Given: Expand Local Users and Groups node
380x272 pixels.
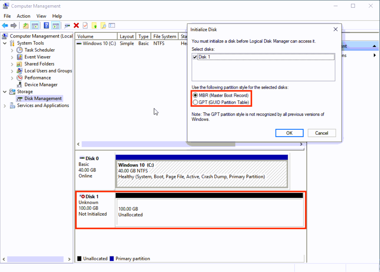Looking at the screenshot, I should [12, 71].
